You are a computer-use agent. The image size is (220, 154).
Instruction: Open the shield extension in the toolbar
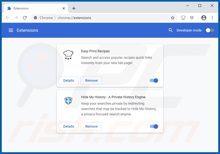point(192,18)
